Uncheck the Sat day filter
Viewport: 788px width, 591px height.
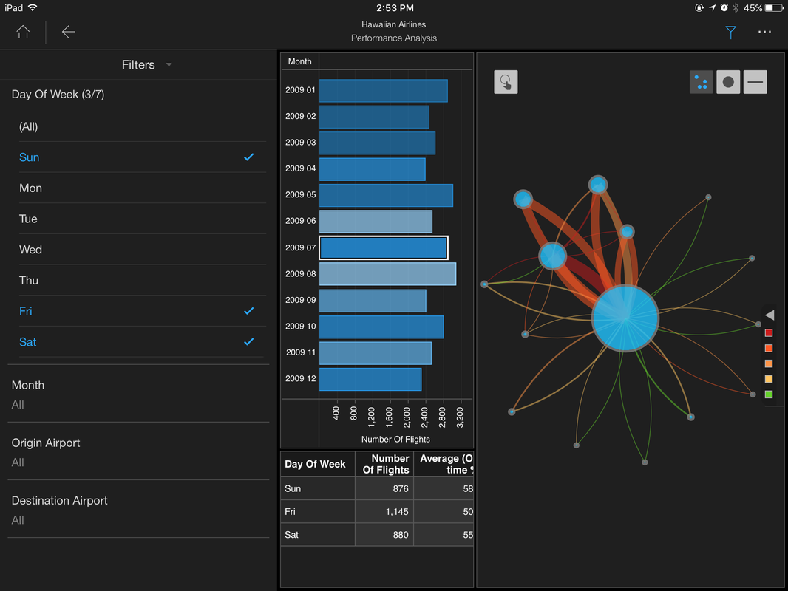click(x=142, y=342)
